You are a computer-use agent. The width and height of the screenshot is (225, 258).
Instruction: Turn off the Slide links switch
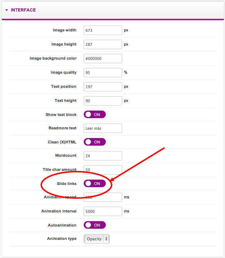click(95, 184)
